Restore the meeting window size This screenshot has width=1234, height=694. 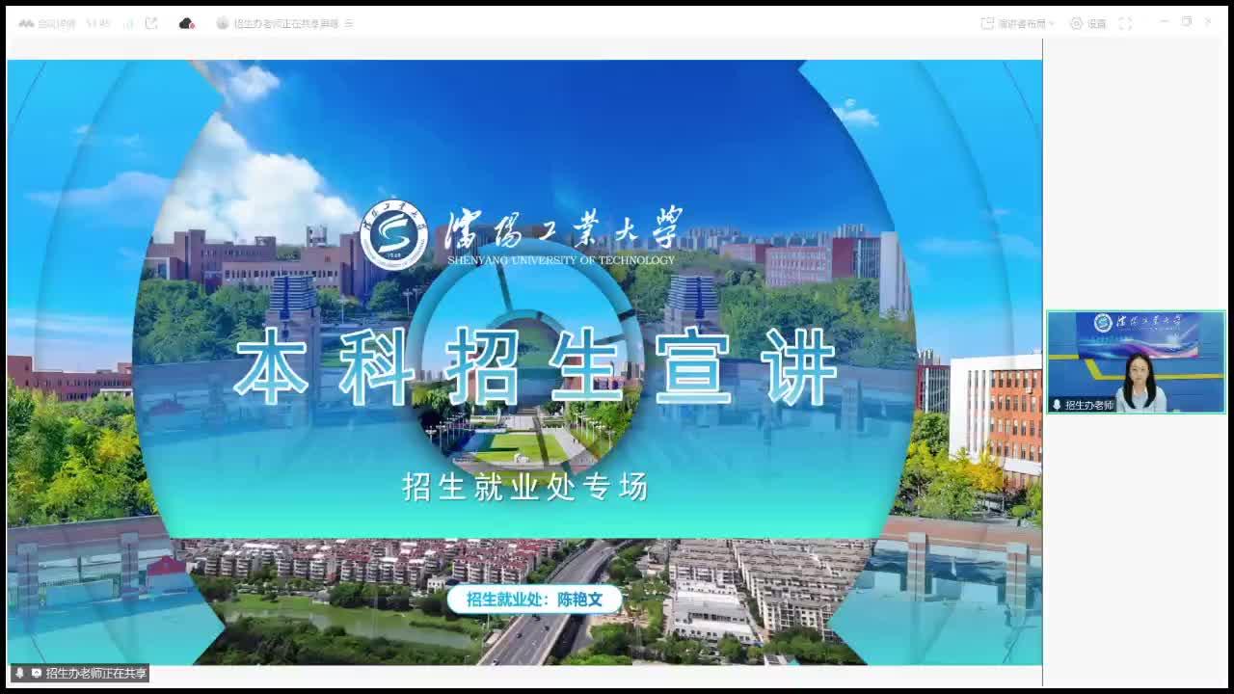[1187, 21]
